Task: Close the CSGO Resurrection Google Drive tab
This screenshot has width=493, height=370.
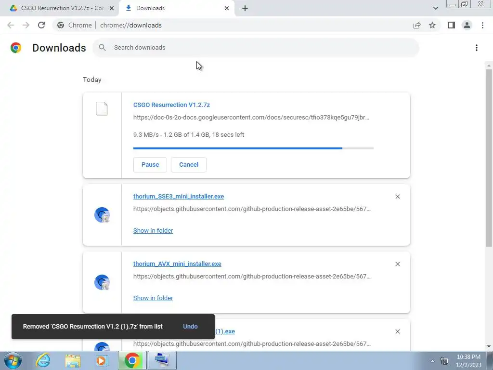Action: point(112,8)
